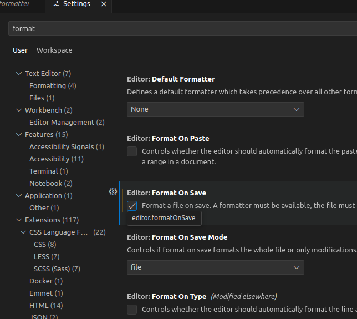Click the Editor: Format On Save Mode title
The width and height of the screenshot is (357, 319).
coord(177,237)
